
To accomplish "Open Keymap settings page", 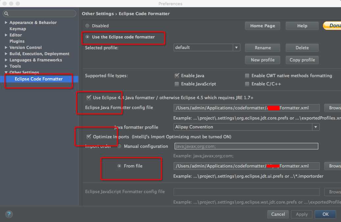I will click(18, 29).
